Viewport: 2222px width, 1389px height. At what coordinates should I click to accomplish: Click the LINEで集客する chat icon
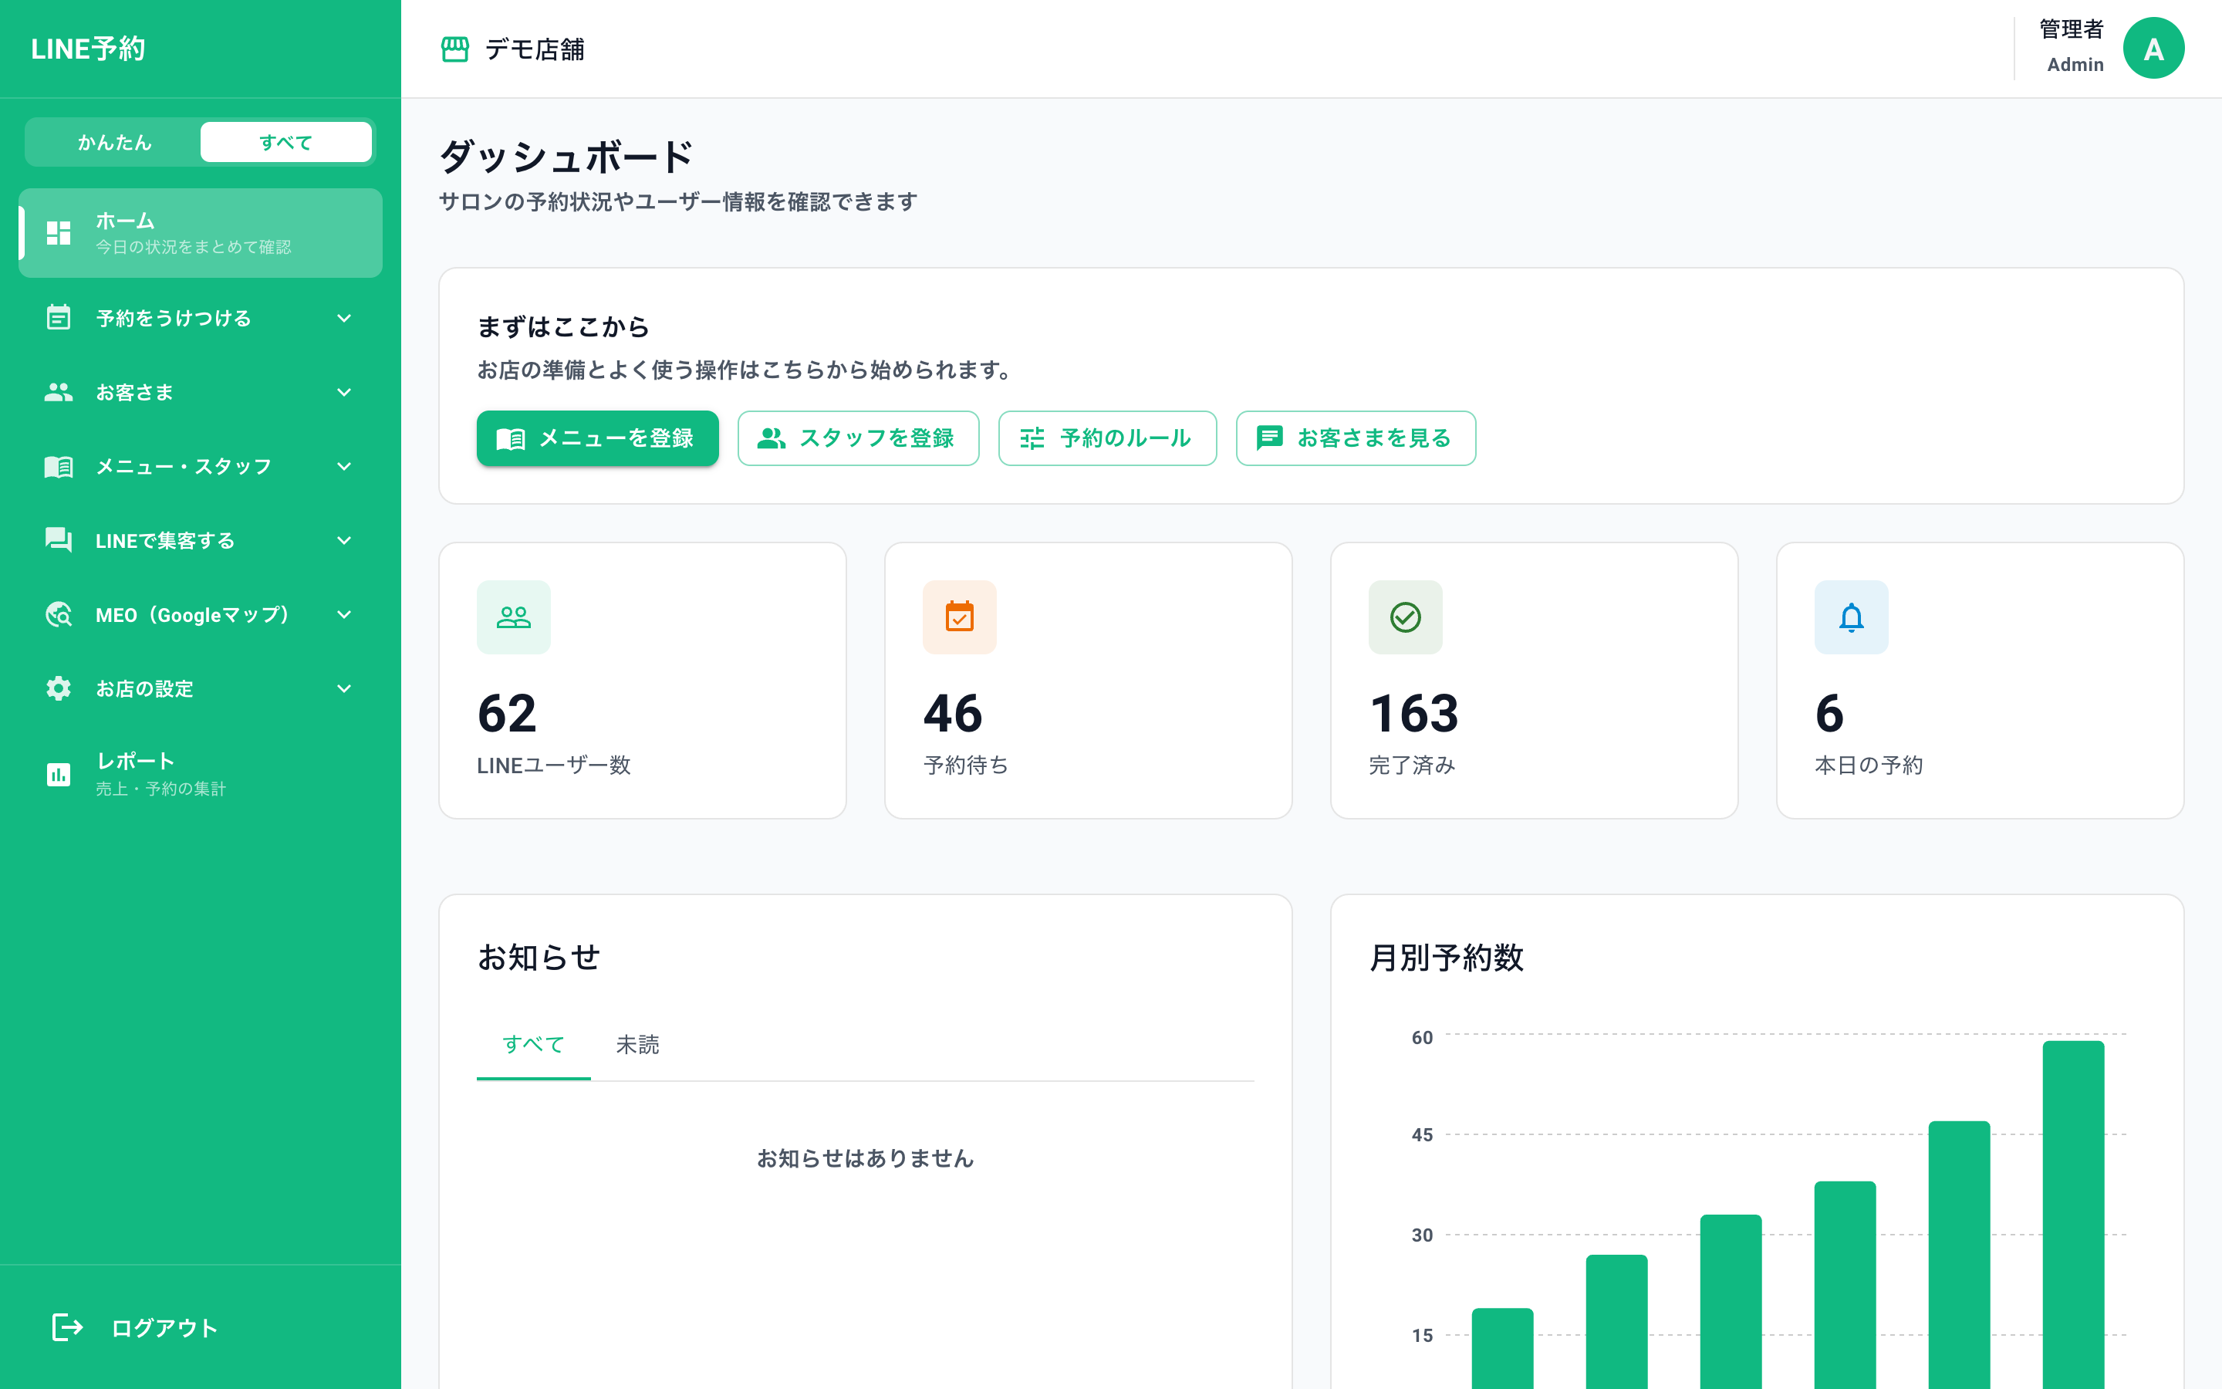[59, 540]
